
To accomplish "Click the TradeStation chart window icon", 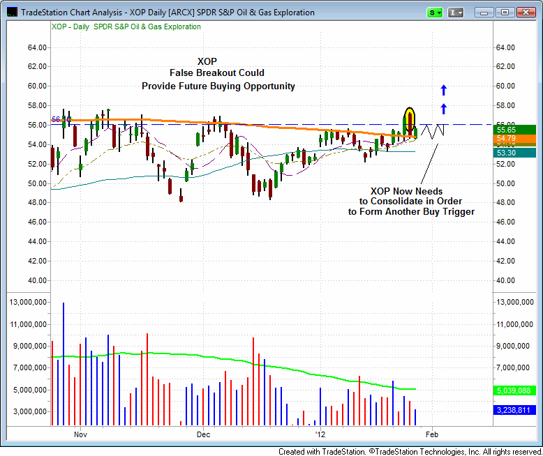I will [12, 12].
